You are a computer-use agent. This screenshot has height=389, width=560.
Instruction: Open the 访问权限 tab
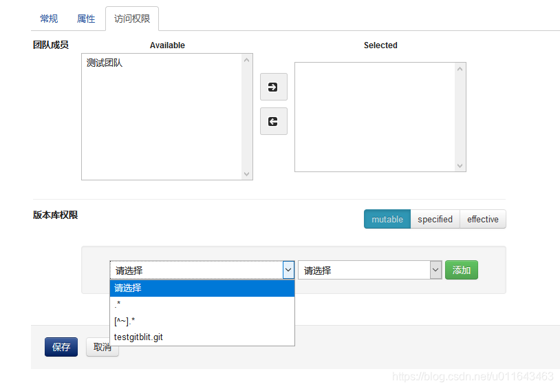132,19
